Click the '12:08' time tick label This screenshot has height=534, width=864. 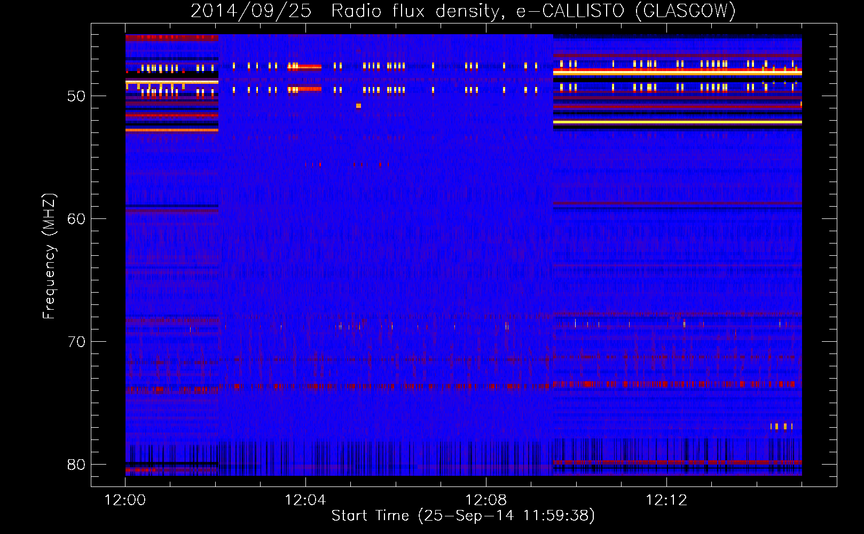coord(486,500)
